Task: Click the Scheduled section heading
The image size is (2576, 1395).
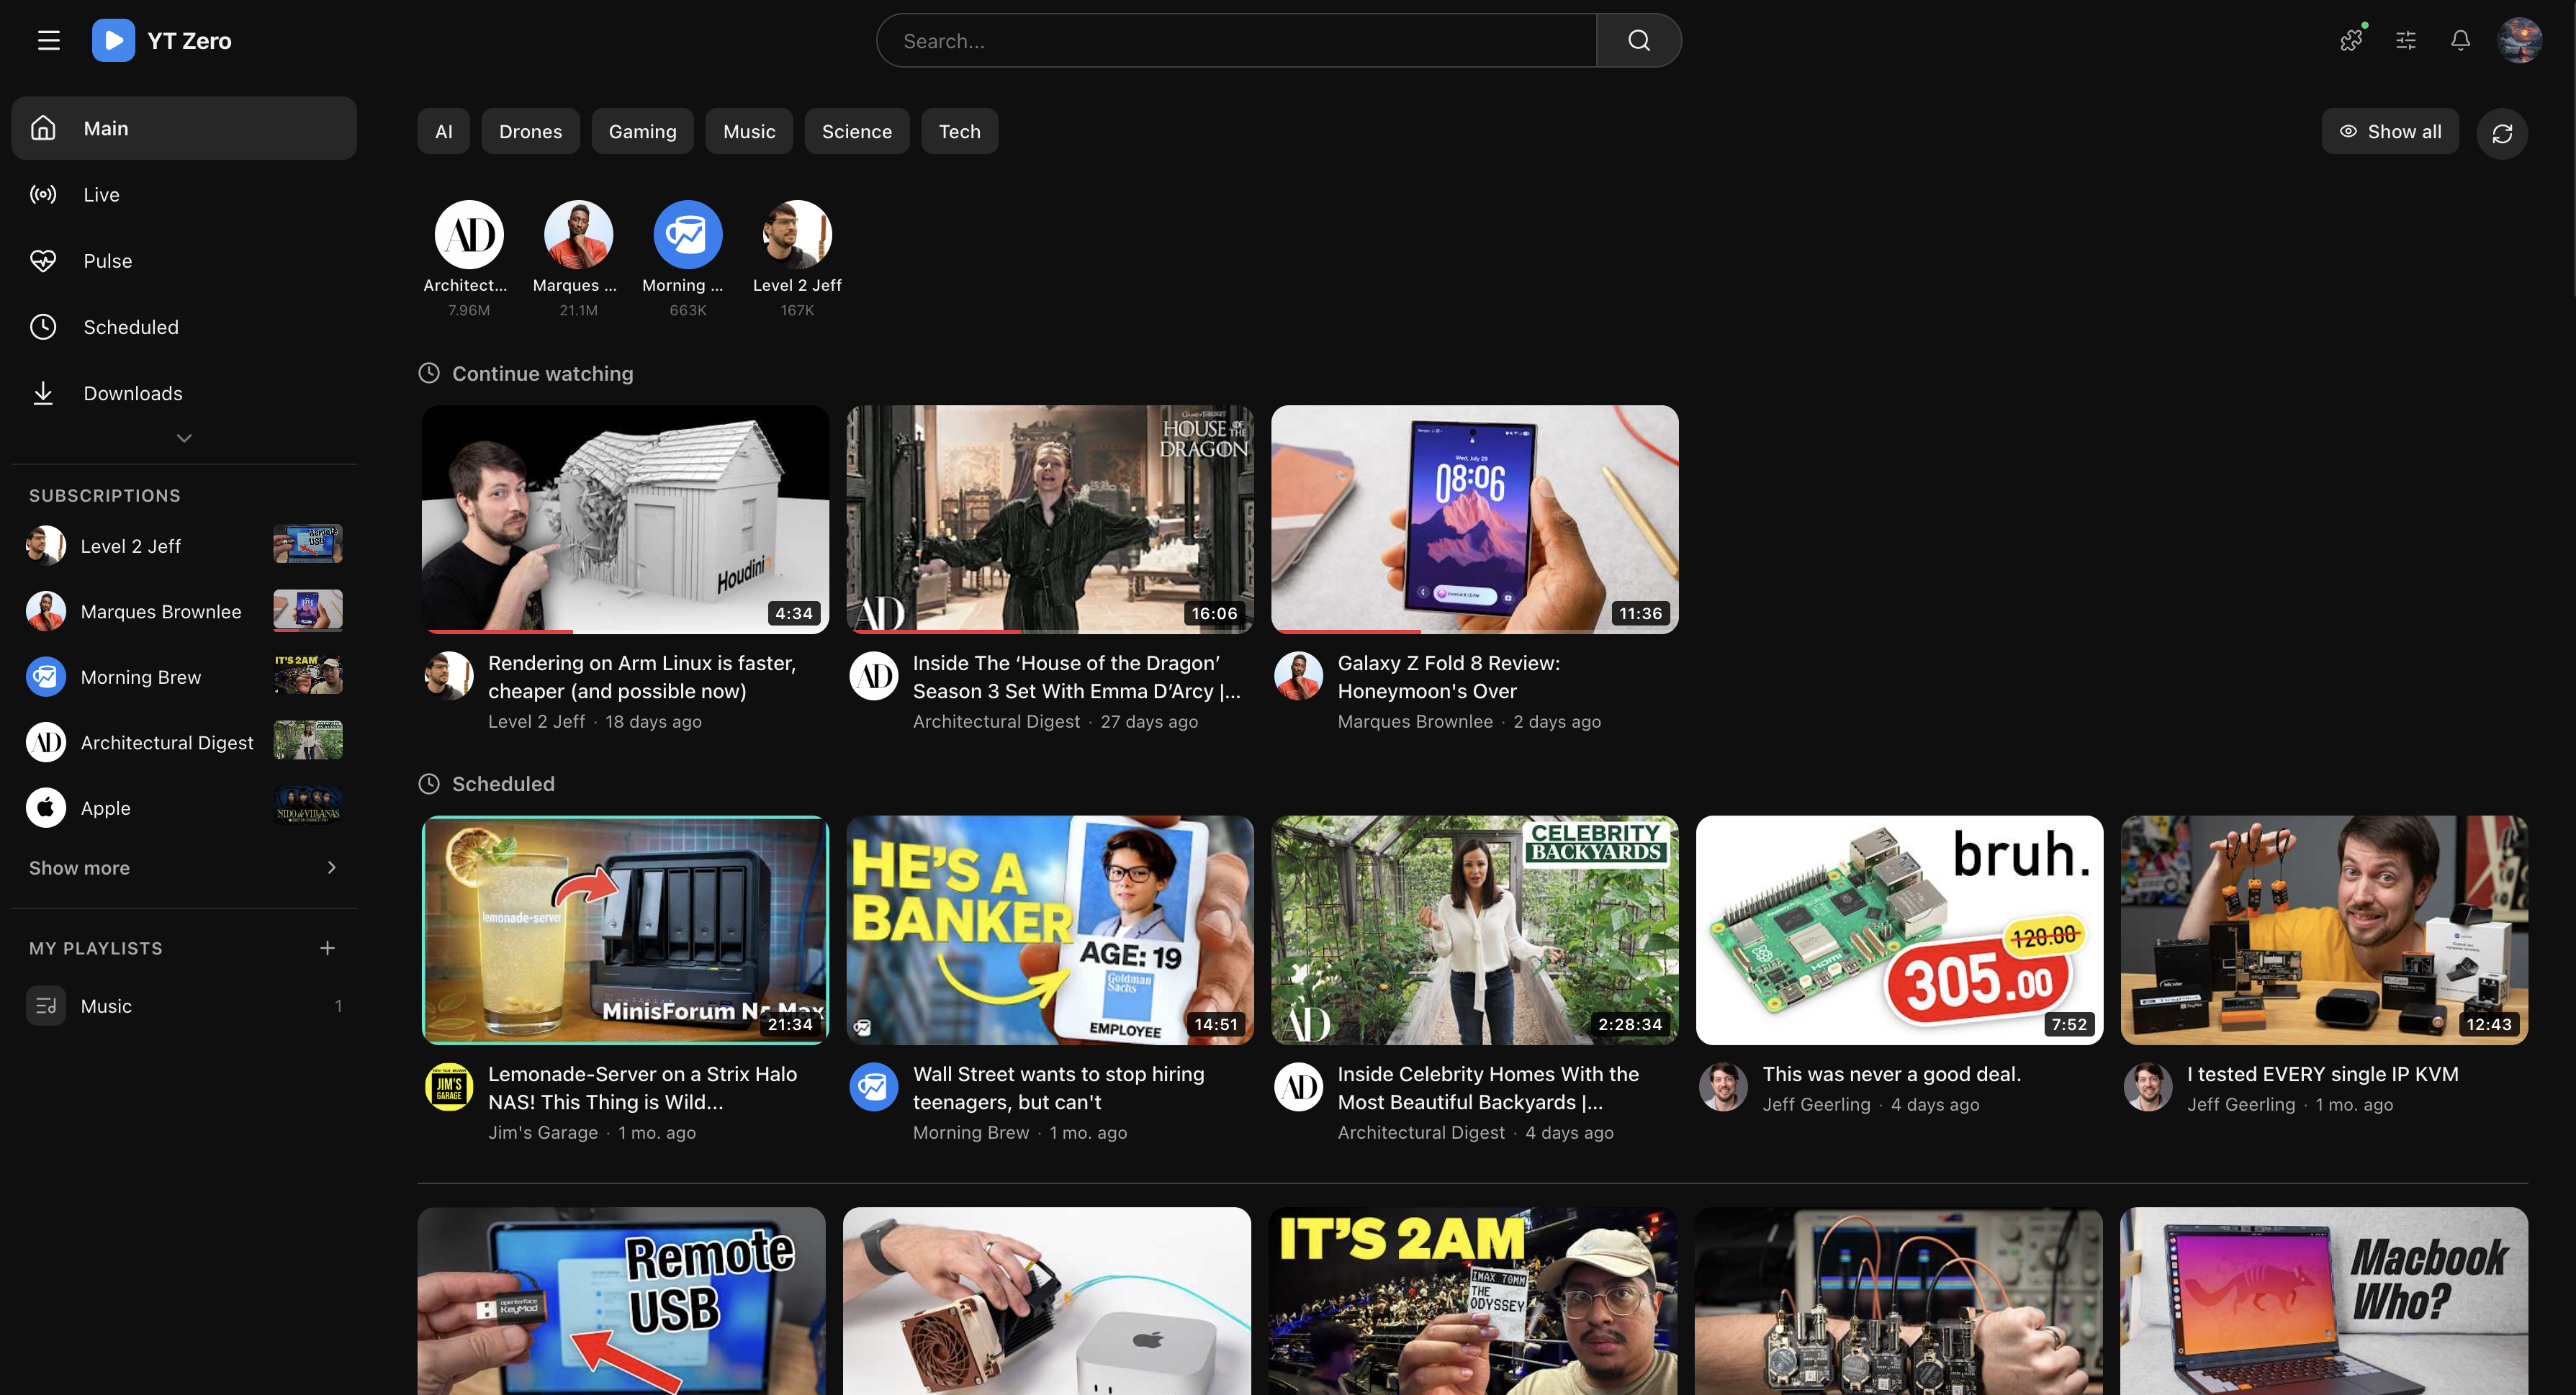Action: [x=503, y=784]
